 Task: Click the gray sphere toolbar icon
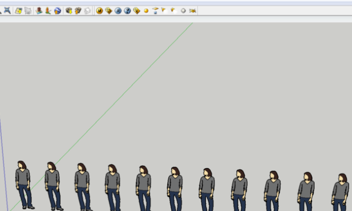pos(184,11)
